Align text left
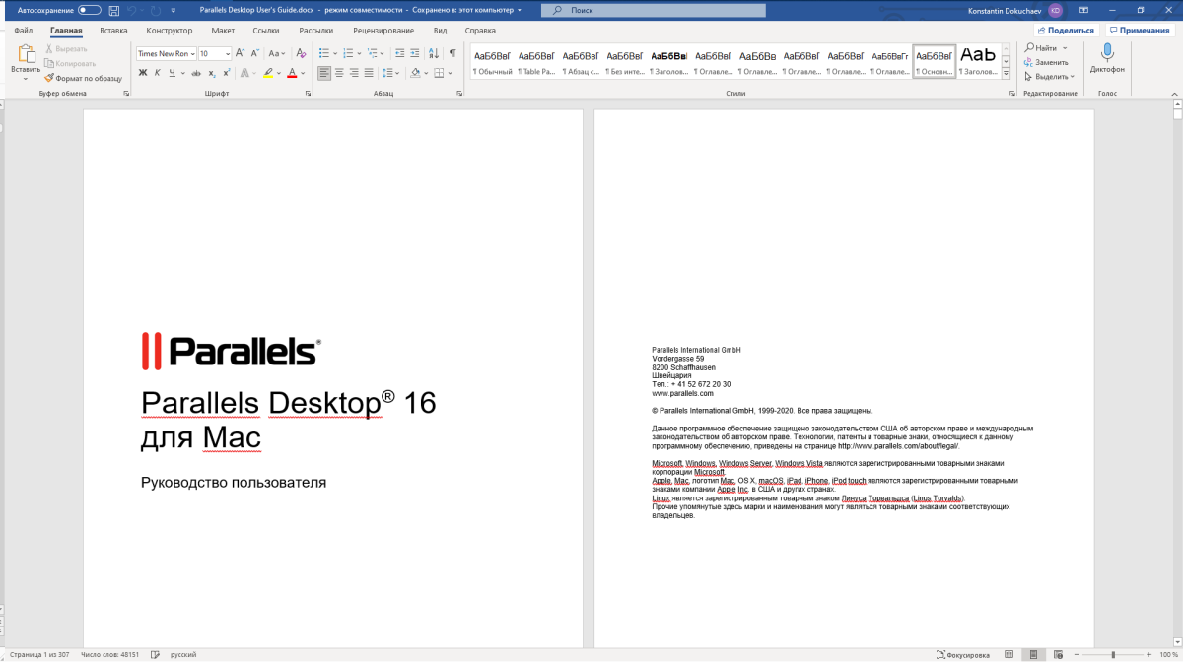 (325, 73)
